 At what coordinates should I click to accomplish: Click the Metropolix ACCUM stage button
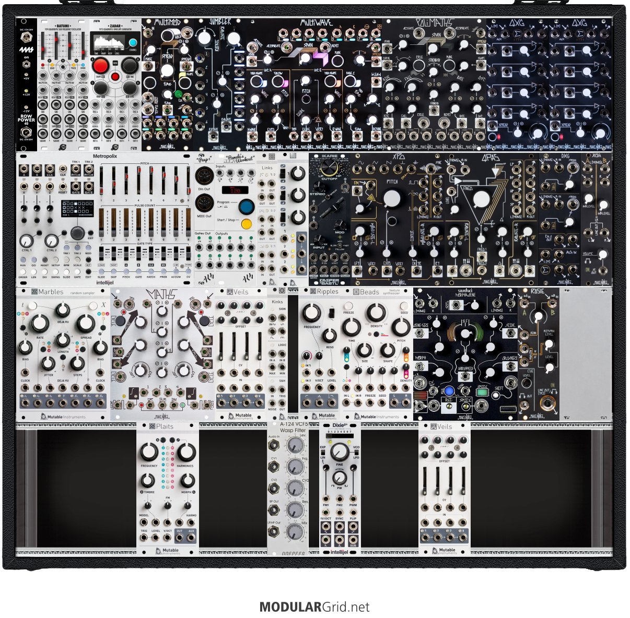pyautogui.click(x=176, y=271)
